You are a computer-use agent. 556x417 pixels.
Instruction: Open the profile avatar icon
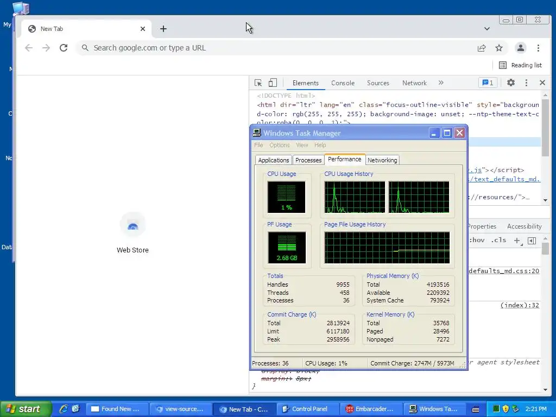(521, 48)
